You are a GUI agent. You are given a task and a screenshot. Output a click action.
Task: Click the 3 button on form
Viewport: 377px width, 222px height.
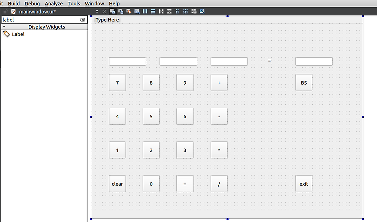185,150
